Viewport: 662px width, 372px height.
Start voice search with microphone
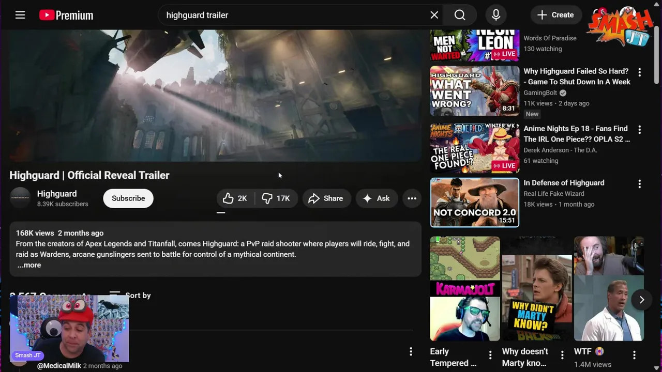click(496, 15)
